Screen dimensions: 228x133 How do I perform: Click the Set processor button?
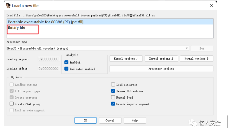tap(202, 48)
